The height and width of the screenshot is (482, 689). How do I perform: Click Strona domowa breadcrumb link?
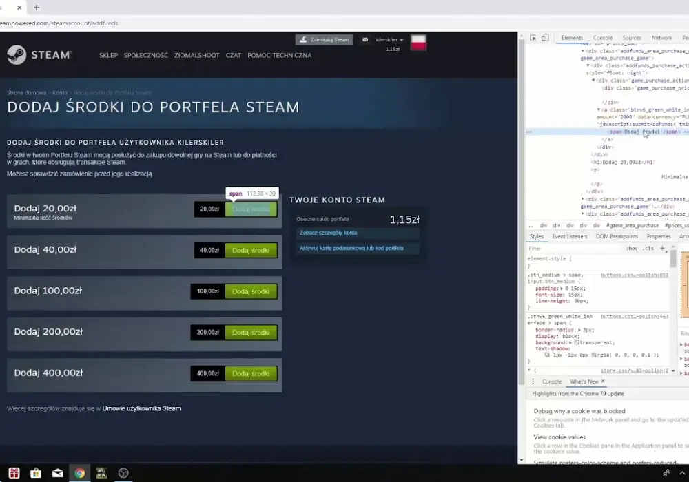click(x=26, y=93)
